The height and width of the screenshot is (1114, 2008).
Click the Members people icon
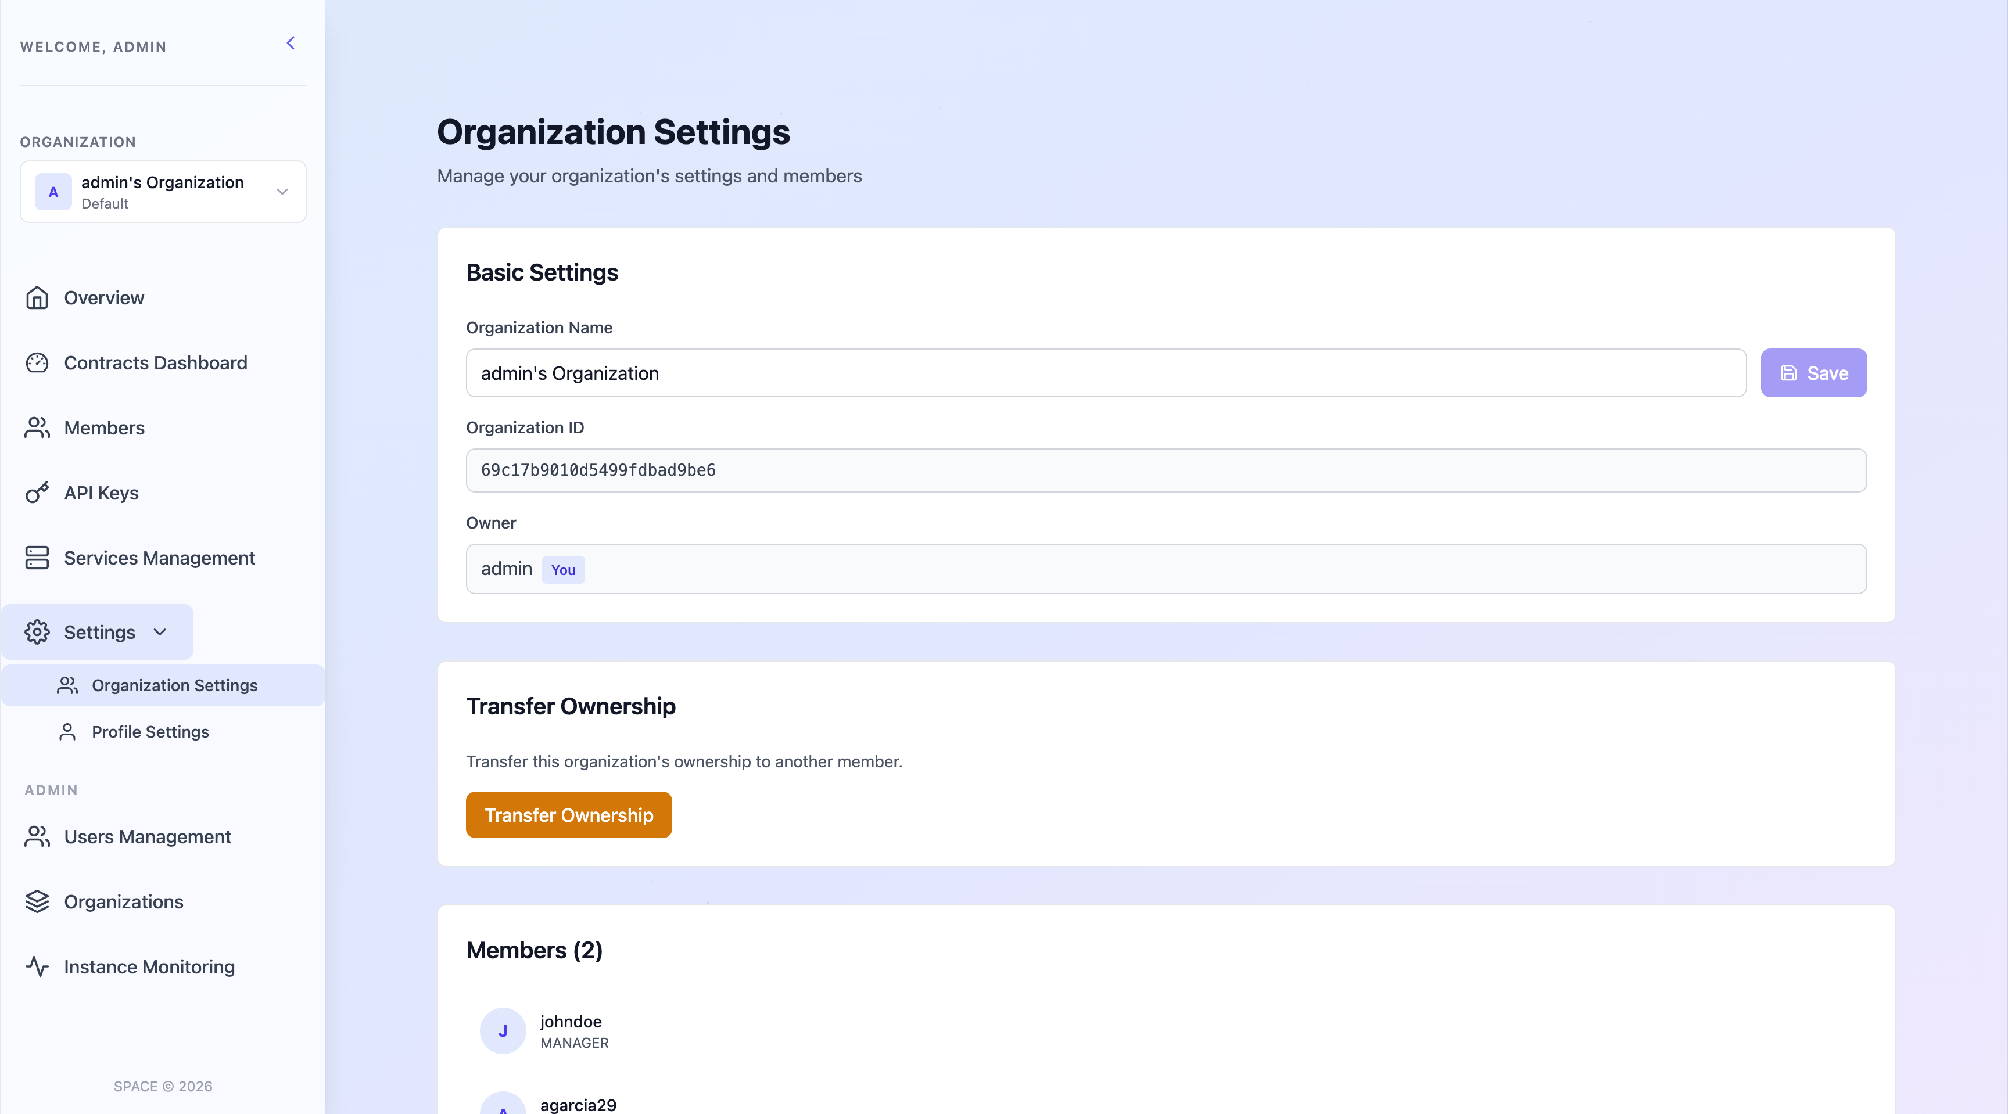point(37,427)
